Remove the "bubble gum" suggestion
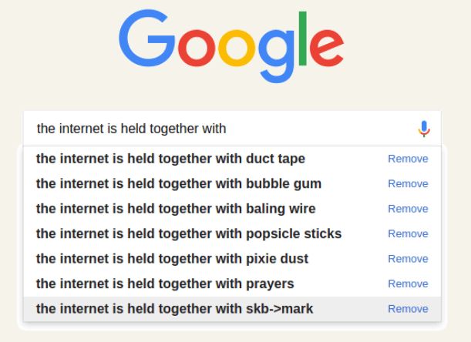The image size is (471, 342). (x=408, y=183)
